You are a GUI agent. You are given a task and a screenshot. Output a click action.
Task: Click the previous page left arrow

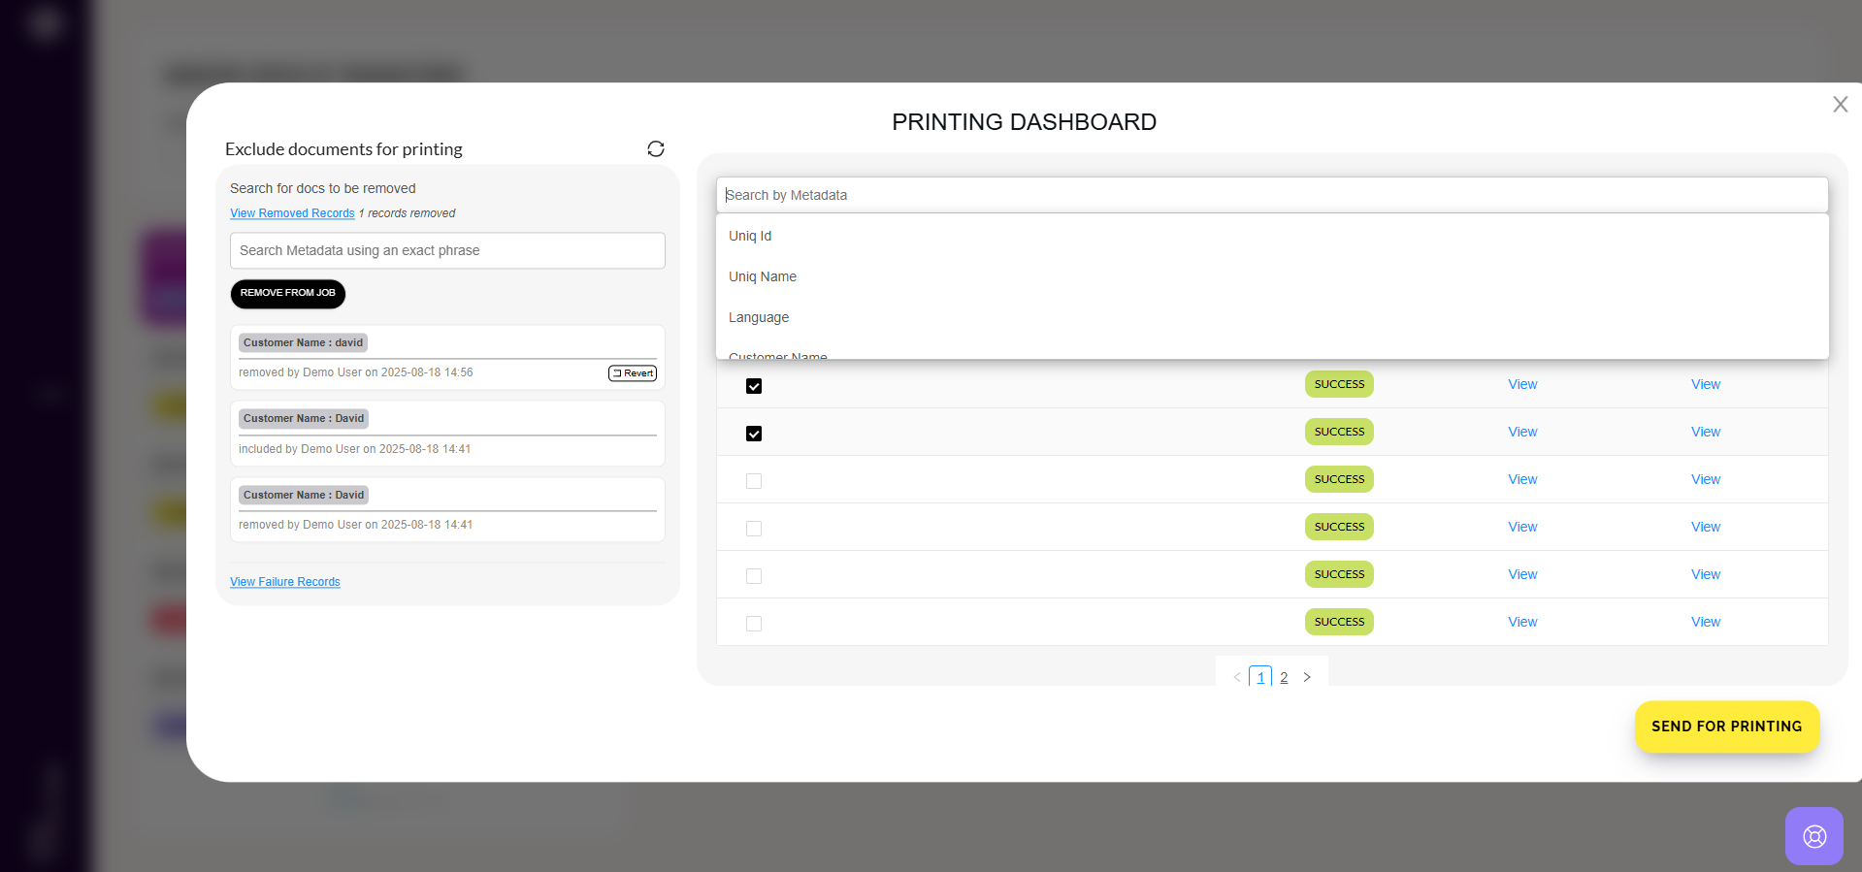(x=1237, y=677)
